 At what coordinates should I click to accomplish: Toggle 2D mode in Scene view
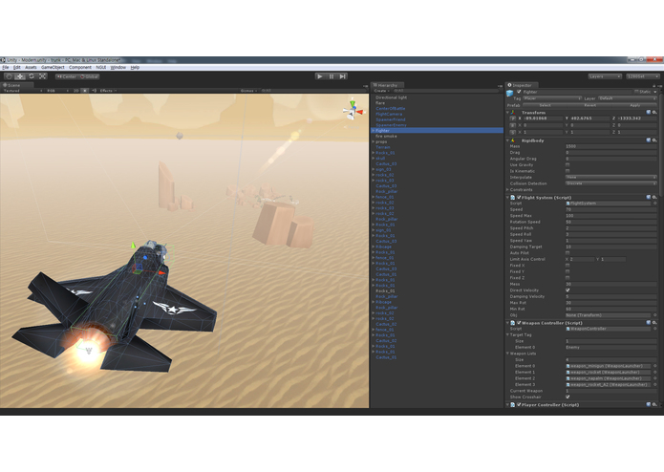click(x=76, y=91)
